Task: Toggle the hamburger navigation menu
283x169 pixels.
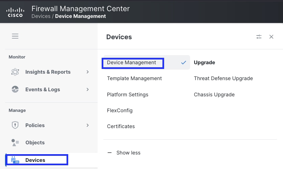Action: pos(15,36)
